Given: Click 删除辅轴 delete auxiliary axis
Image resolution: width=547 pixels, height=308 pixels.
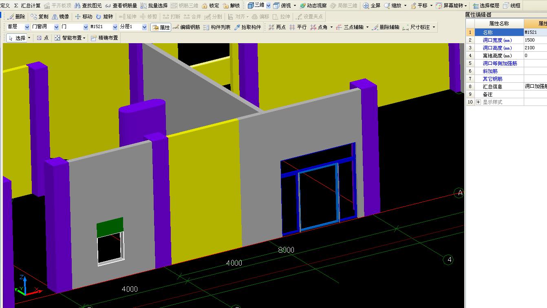Looking at the screenshot, I should pos(385,27).
